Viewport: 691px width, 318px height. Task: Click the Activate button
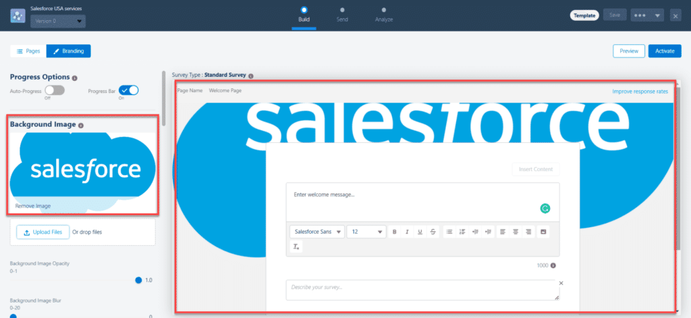664,51
